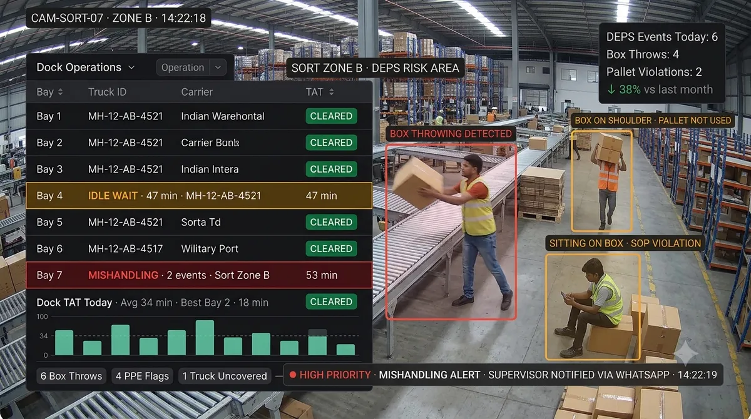The width and height of the screenshot is (751, 419).
Task: Click the Dock TAT Today heading
Action: [74, 302]
